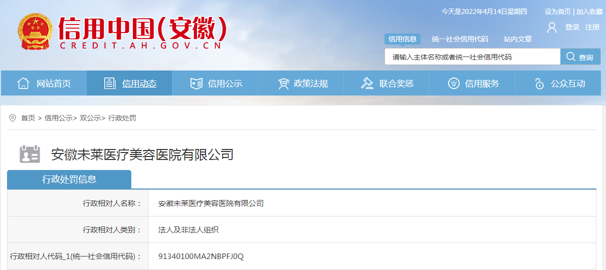This screenshot has height=270, width=606.
Task: Select the 行政处罚信息 tab
Action: 69,179
